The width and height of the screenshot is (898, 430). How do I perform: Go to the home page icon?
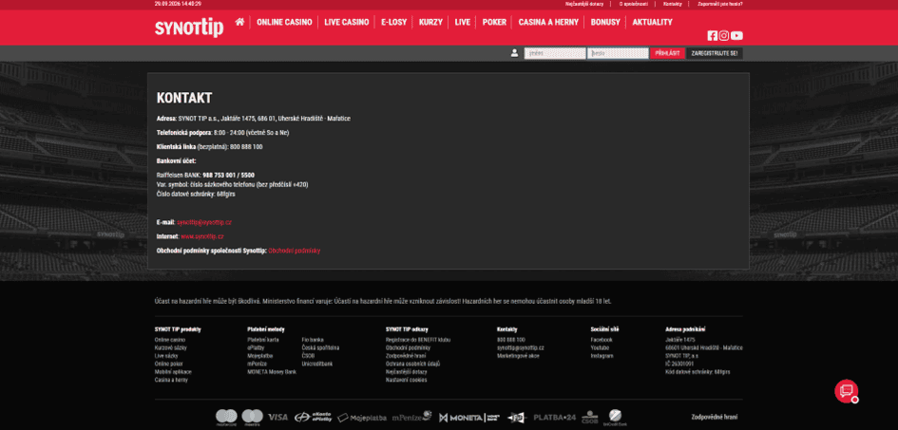click(x=239, y=22)
